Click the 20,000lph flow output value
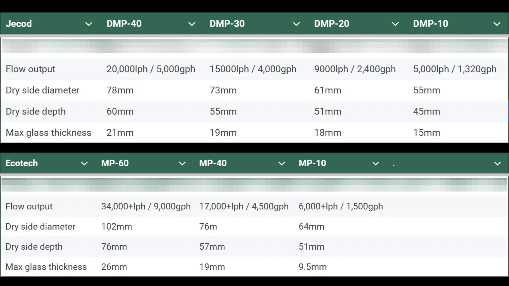 [151, 69]
